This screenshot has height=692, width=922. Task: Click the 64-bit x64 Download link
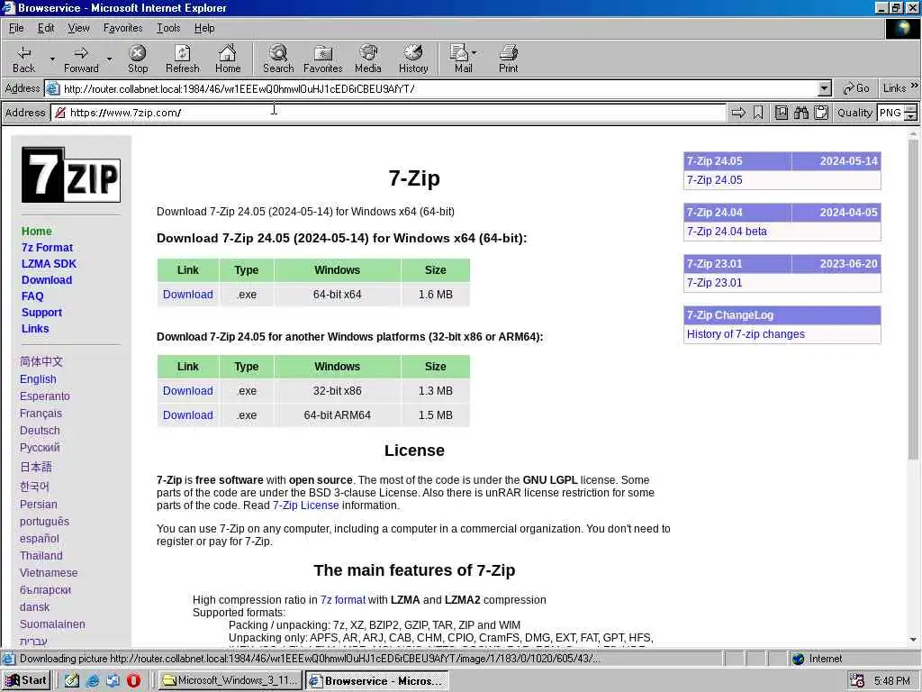[x=187, y=295]
